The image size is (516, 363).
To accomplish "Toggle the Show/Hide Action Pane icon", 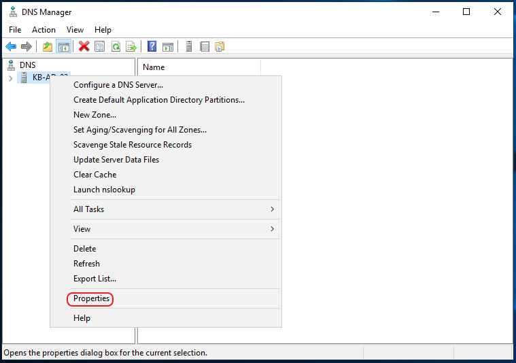I will click(168, 47).
